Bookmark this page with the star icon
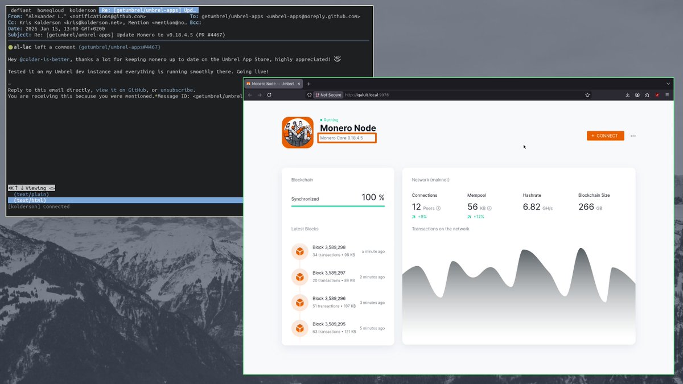Screen dimensions: 683x384 587,95
